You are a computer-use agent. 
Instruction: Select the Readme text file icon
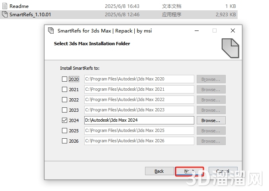(5, 6)
